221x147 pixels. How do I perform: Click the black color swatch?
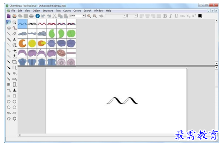[x=200, y=16]
